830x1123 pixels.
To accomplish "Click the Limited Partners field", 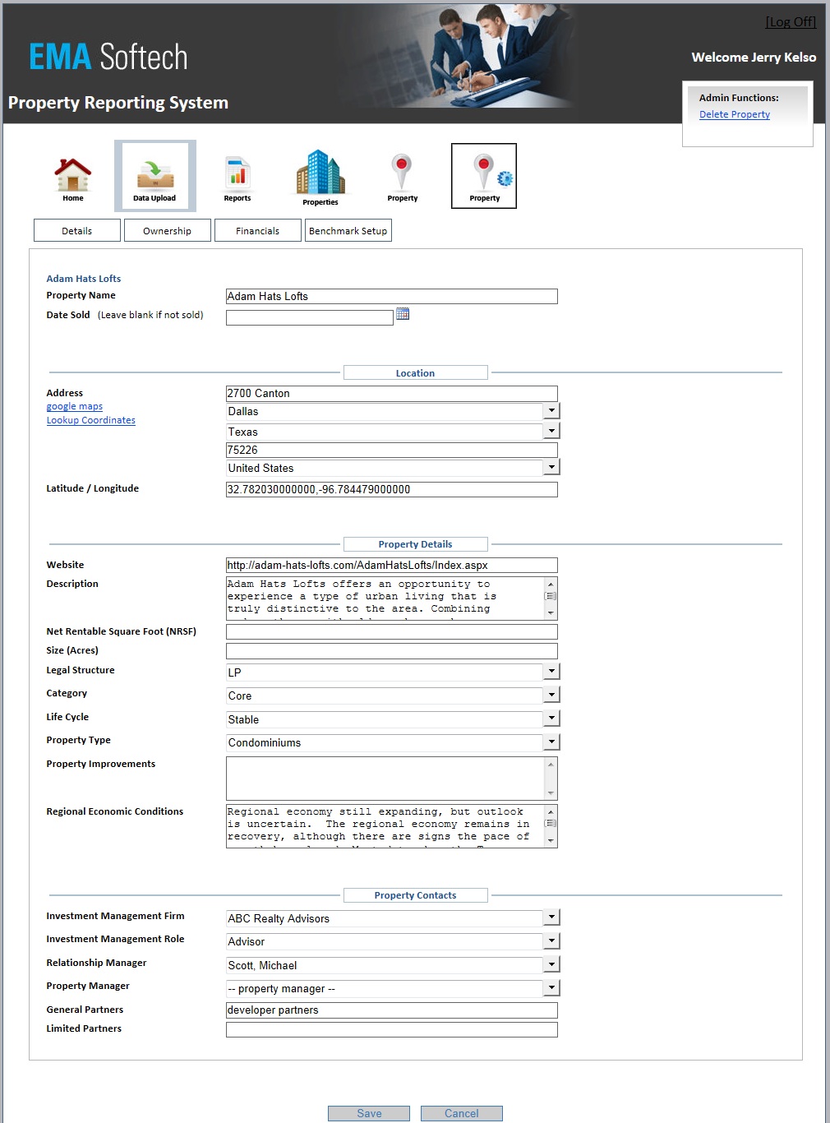I will click(392, 1029).
